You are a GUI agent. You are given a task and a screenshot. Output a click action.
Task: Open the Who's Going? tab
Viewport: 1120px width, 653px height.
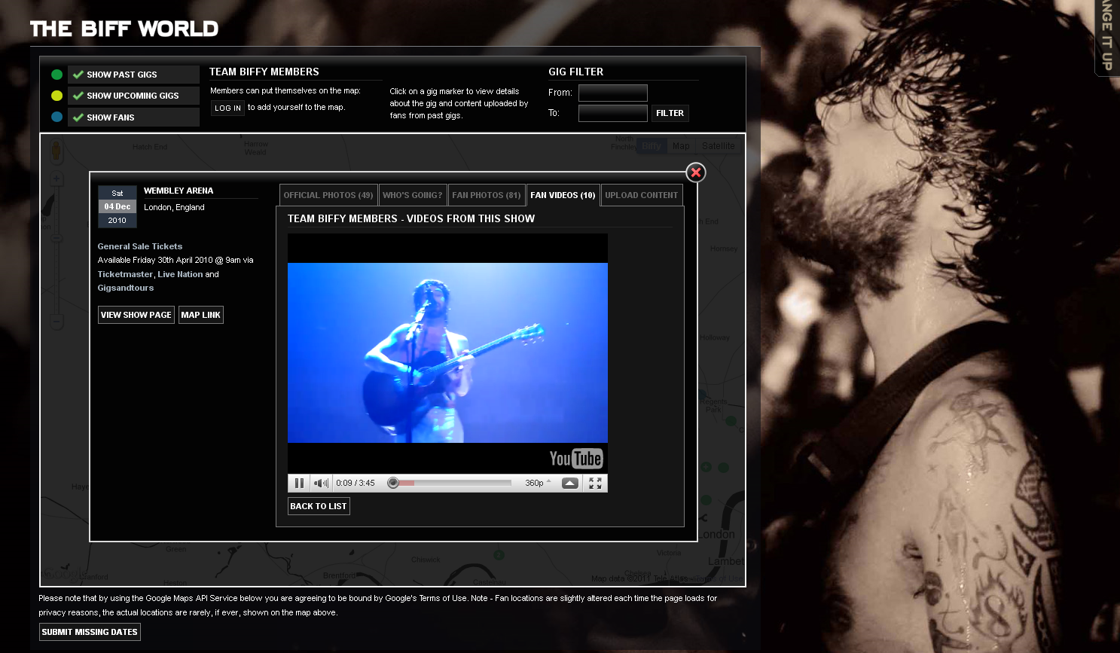[x=413, y=195]
